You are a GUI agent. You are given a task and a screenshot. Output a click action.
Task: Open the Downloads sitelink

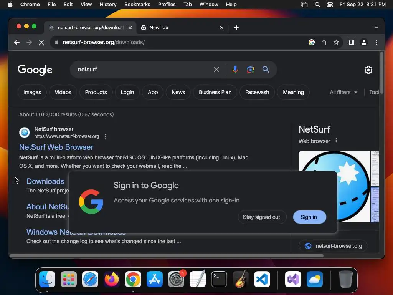pyautogui.click(x=45, y=181)
